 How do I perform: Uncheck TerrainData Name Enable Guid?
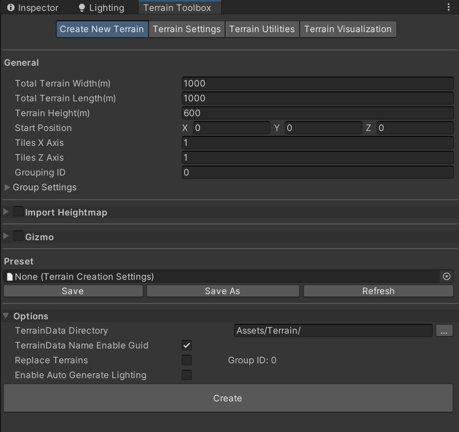click(187, 345)
